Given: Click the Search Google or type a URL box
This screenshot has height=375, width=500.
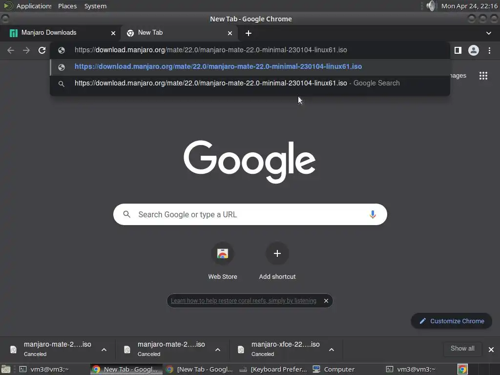Looking at the screenshot, I should click(250, 214).
